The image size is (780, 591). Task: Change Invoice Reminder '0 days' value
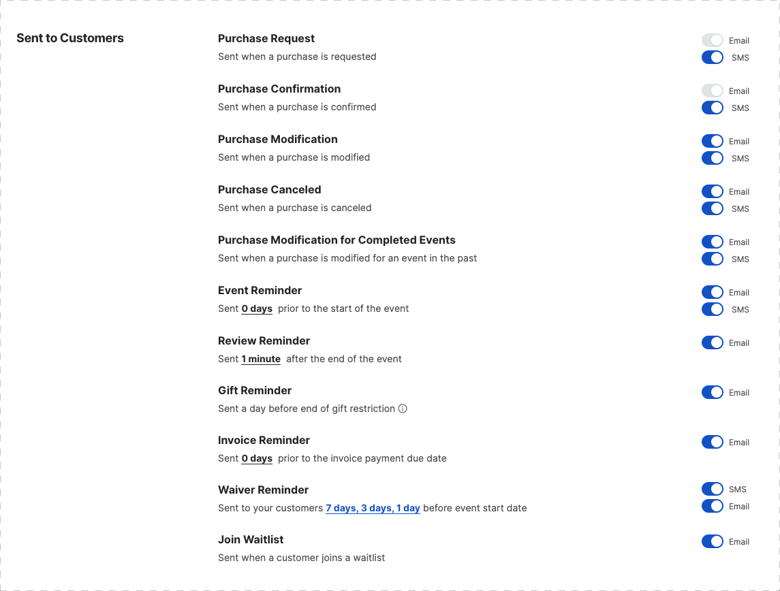click(x=257, y=458)
